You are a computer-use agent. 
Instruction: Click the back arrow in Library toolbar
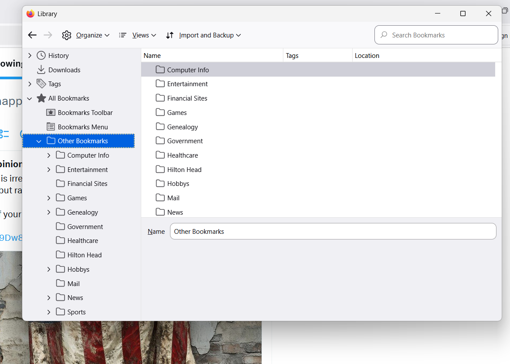click(32, 35)
